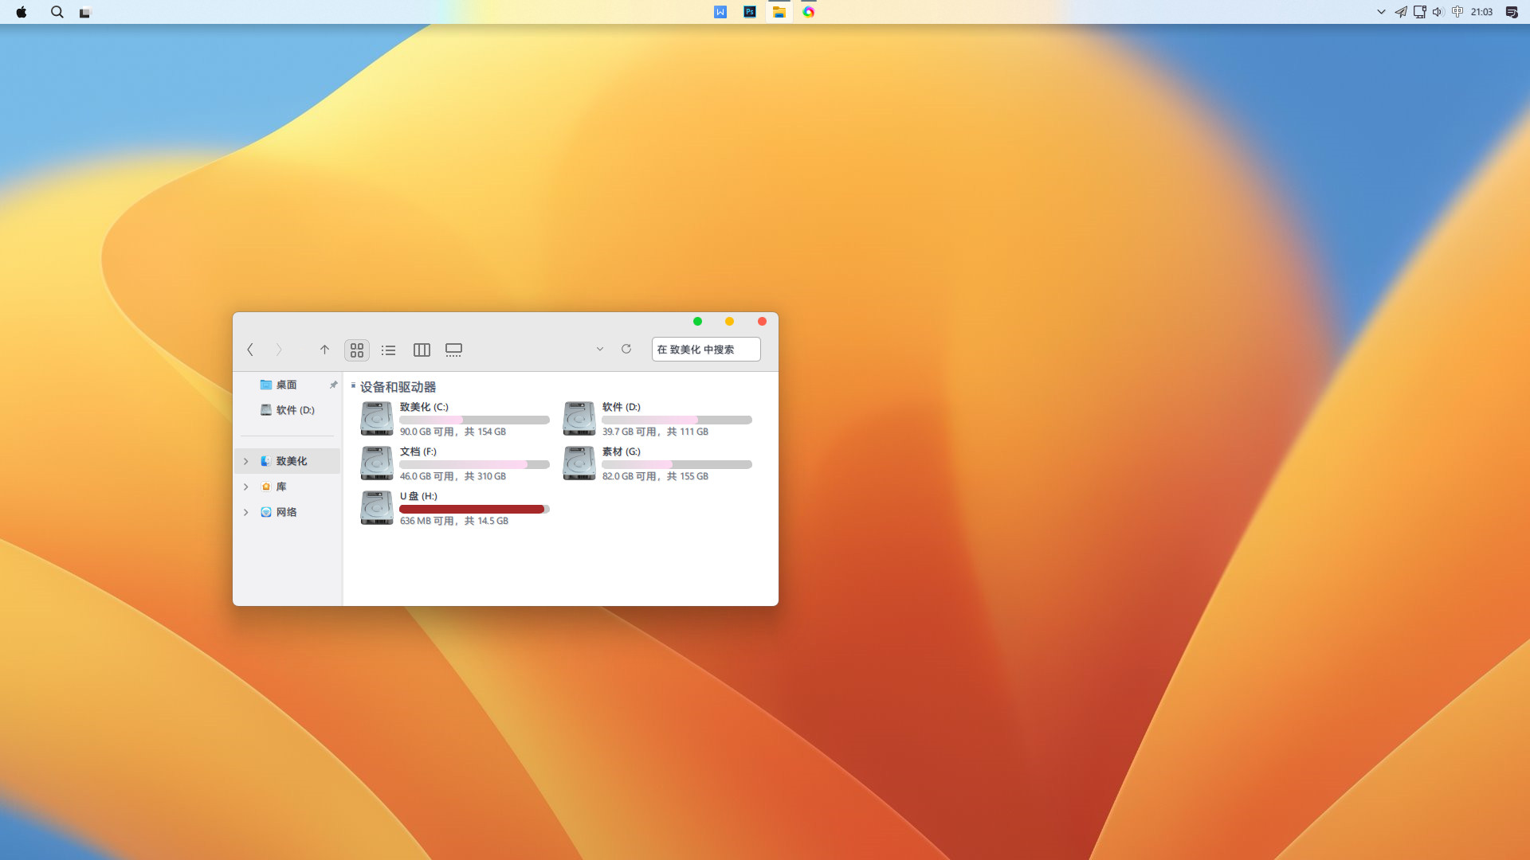Launch Chrome from the top bar

tap(809, 12)
